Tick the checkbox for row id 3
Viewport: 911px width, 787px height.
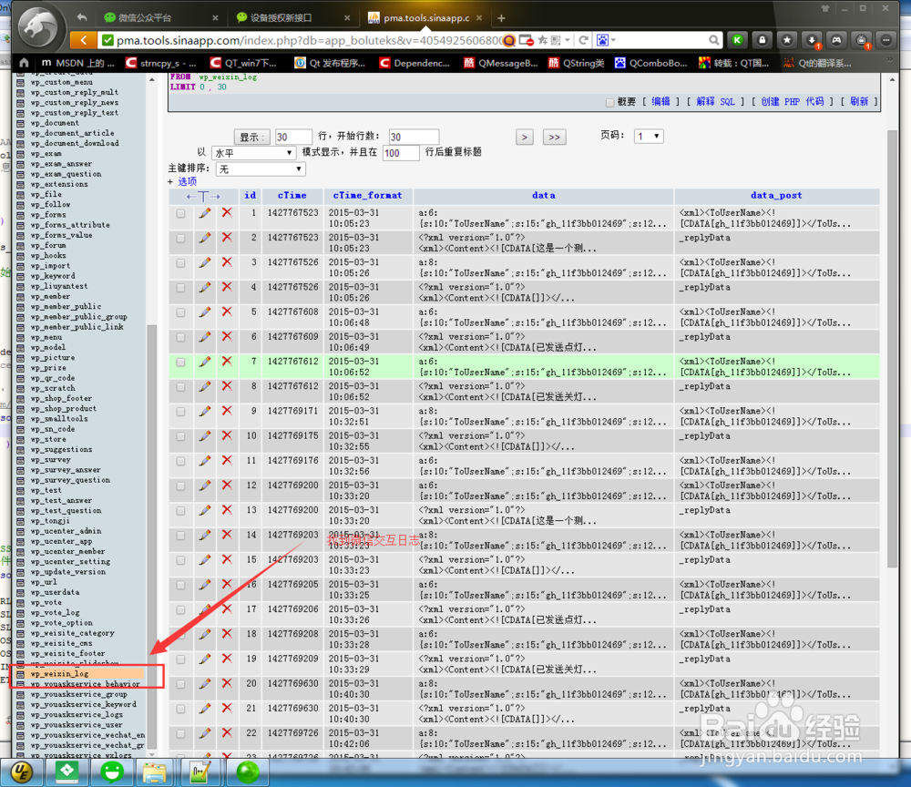click(x=180, y=263)
